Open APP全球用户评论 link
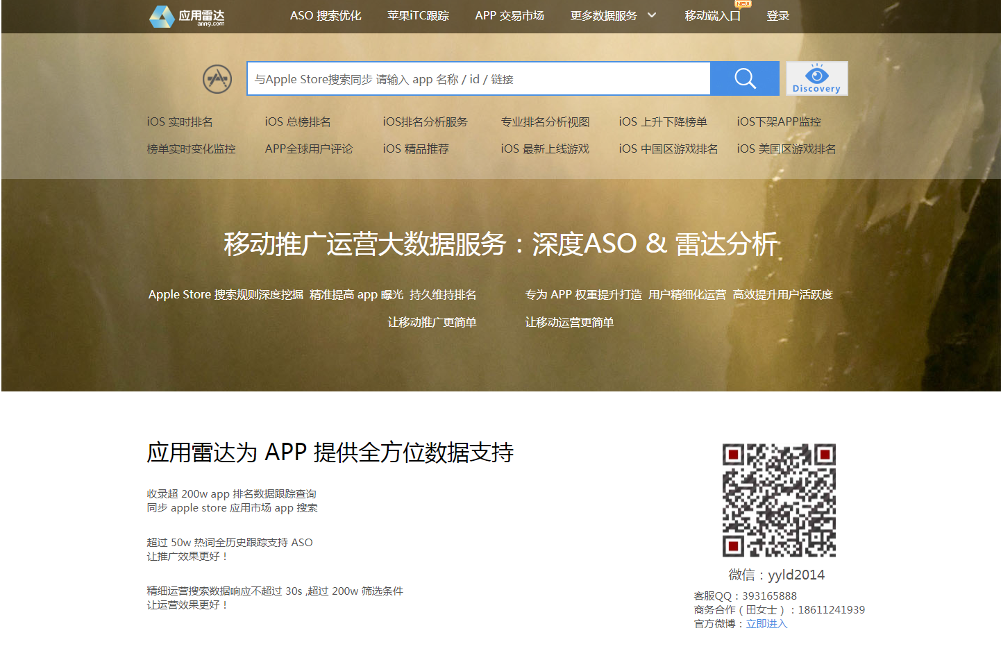This screenshot has width=1001, height=651. pos(306,149)
